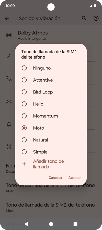Viewport: 102px width, 230px height.
Task: Tap the Android back triangle button
Action: point(27,224)
